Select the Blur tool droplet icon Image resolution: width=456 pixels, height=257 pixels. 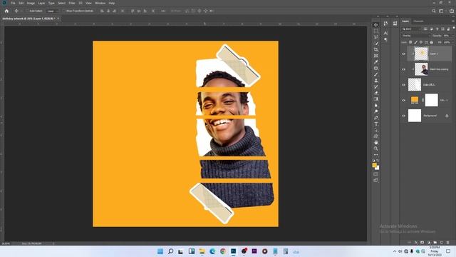coord(375,105)
